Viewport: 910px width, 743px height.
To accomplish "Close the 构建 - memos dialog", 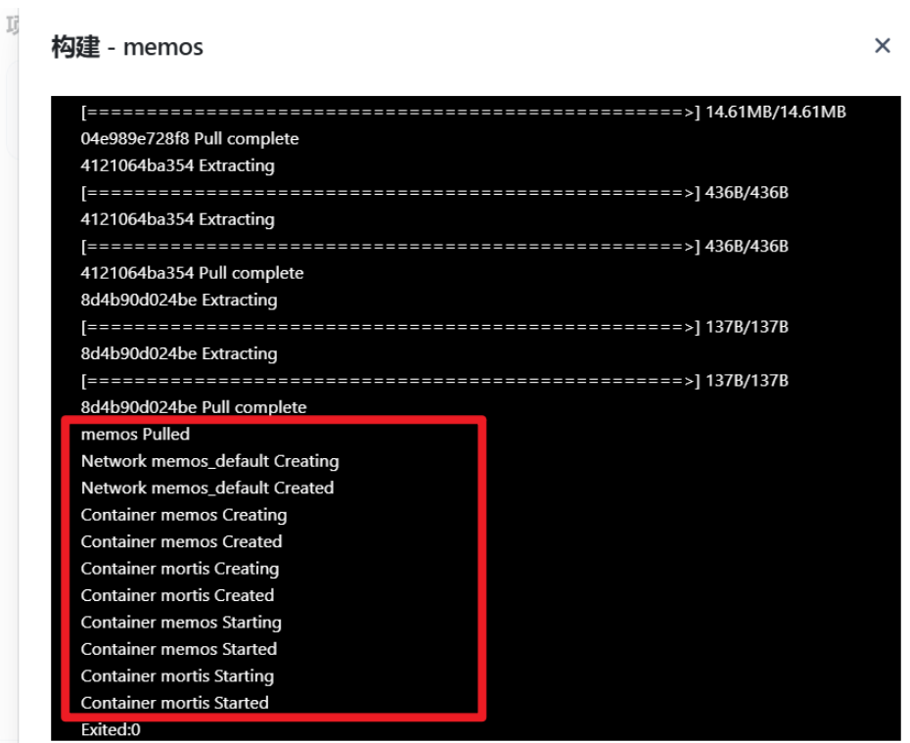I will pyautogui.click(x=882, y=46).
